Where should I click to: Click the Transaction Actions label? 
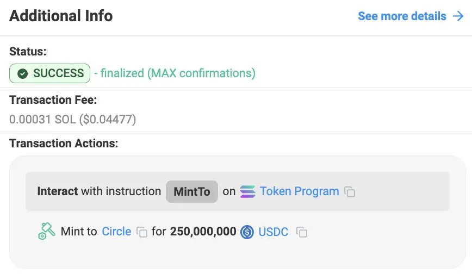point(64,144)
